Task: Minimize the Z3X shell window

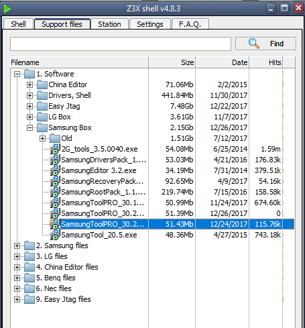Action: pyautogui.click(x=271, y=9)
